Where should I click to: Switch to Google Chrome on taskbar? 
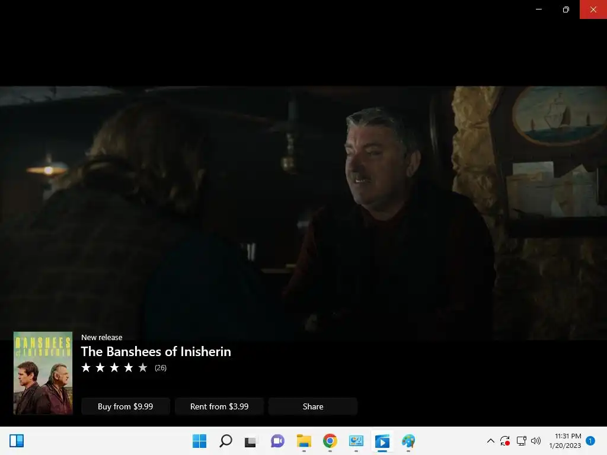(330, 441)
